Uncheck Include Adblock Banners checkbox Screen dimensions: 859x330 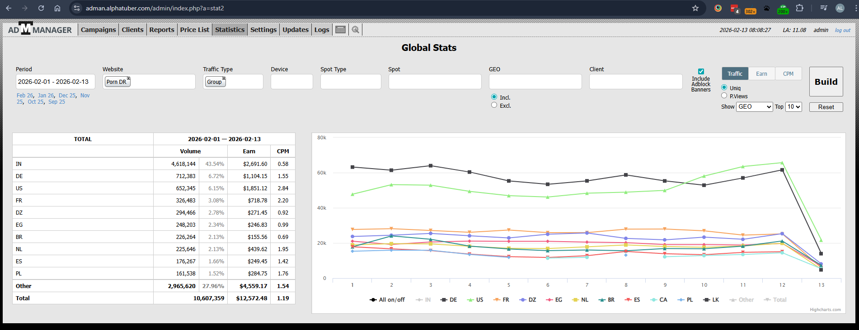tap(701, 71)
